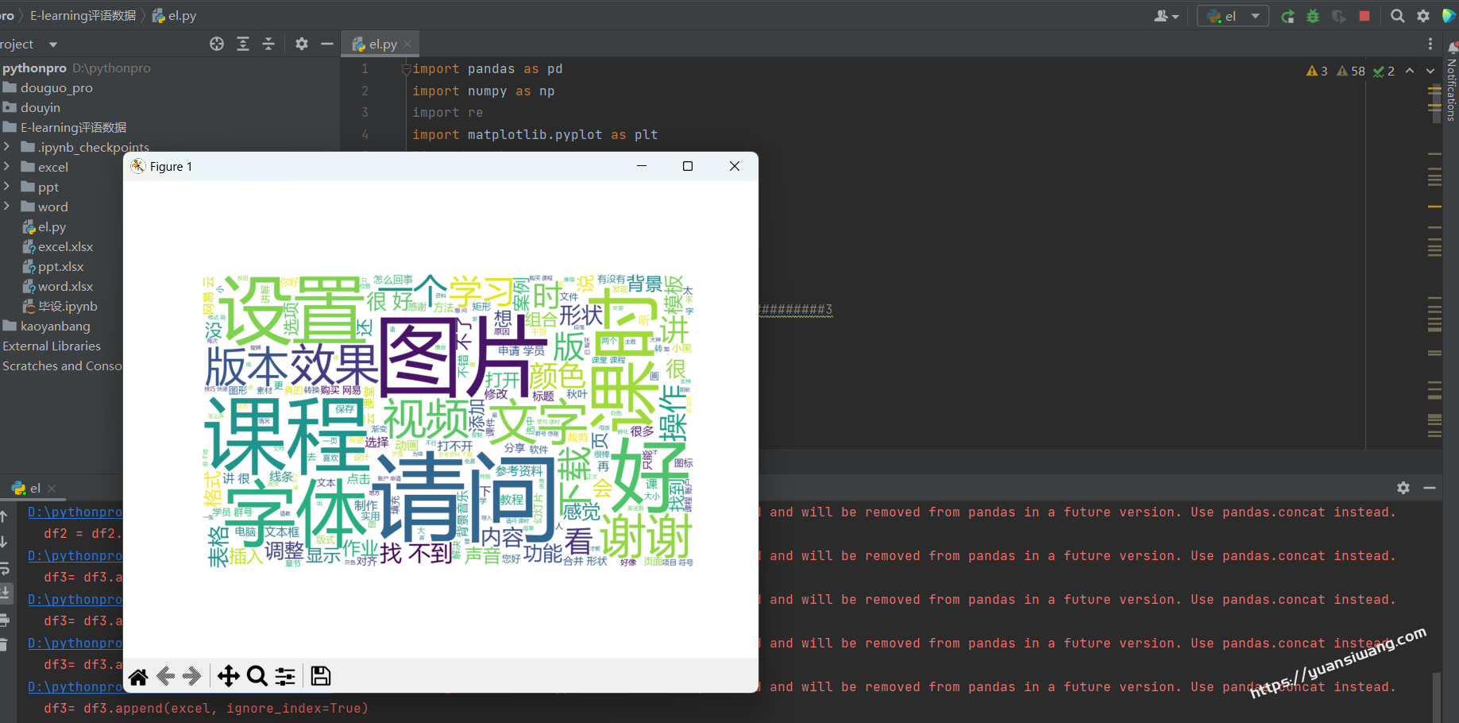This screenshot has height=723, width=1459.
Task: Open Project panel options gear
Action: click(x=302, y=44)
